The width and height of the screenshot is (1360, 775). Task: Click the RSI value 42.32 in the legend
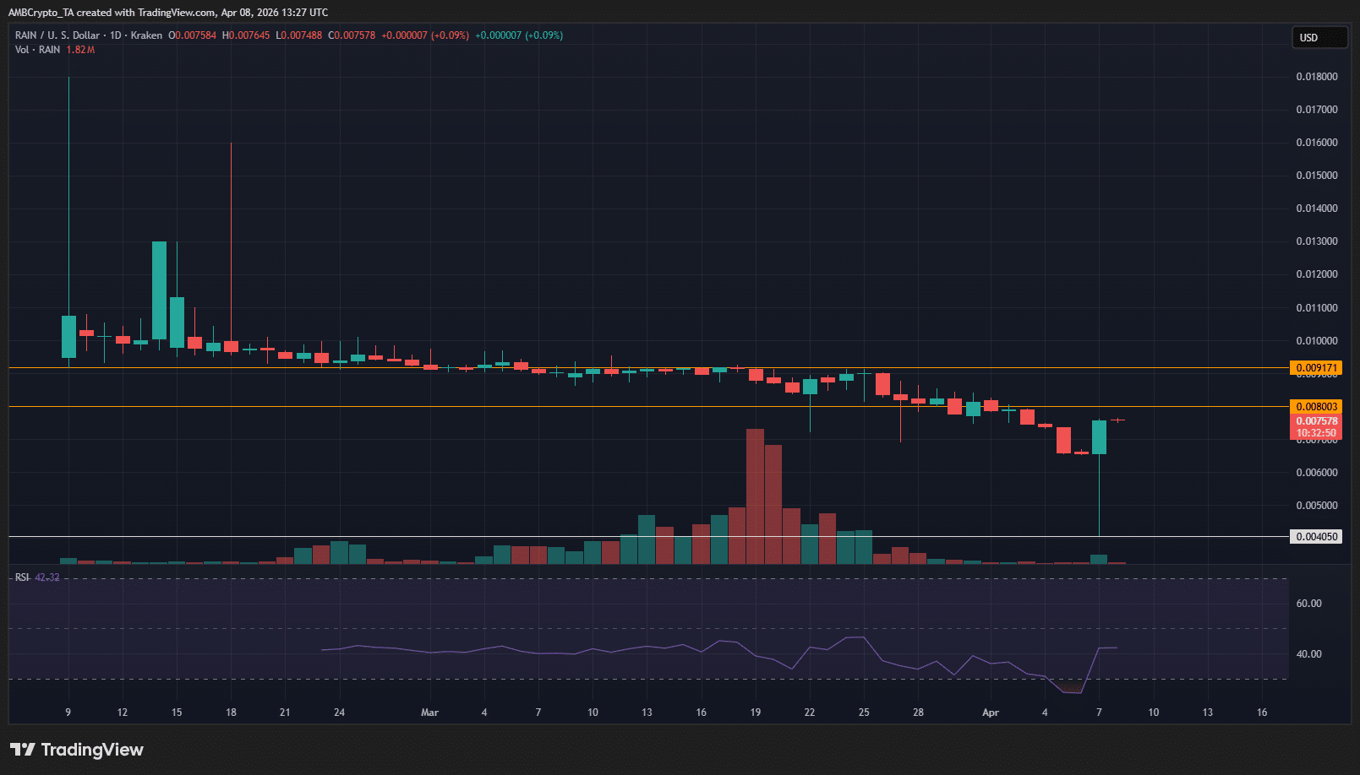coord(47,577)
